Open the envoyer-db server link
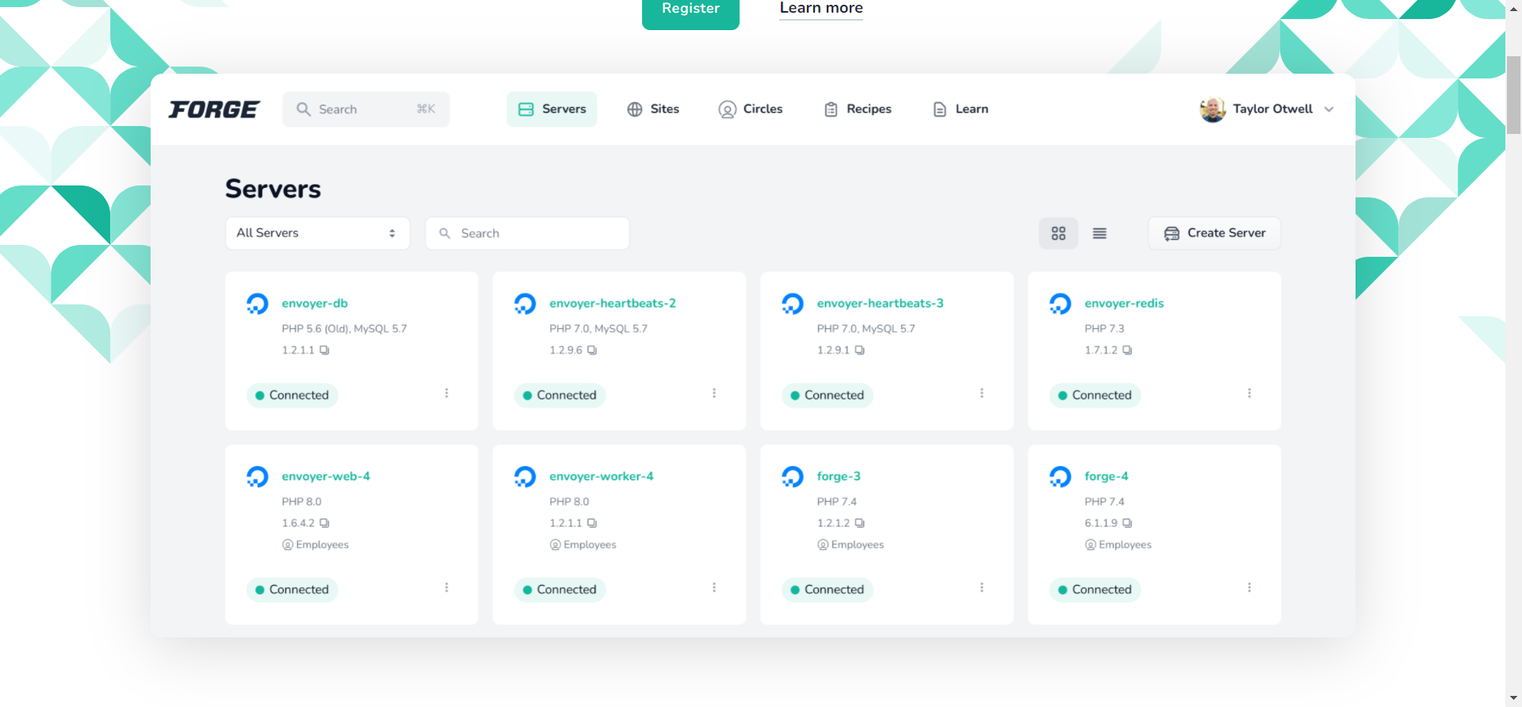 [315, 304]
